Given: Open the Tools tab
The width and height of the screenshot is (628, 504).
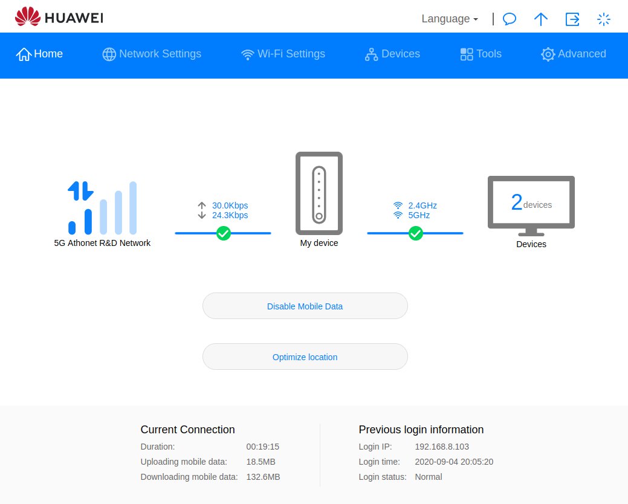Looking at the screenshot, I should [x=481, y=54].
